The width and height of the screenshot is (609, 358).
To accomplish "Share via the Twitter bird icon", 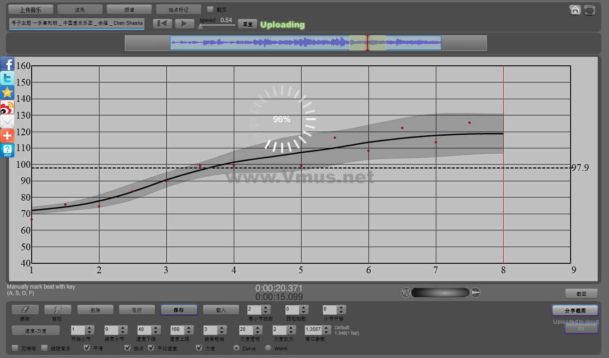I will coord(7,78).
